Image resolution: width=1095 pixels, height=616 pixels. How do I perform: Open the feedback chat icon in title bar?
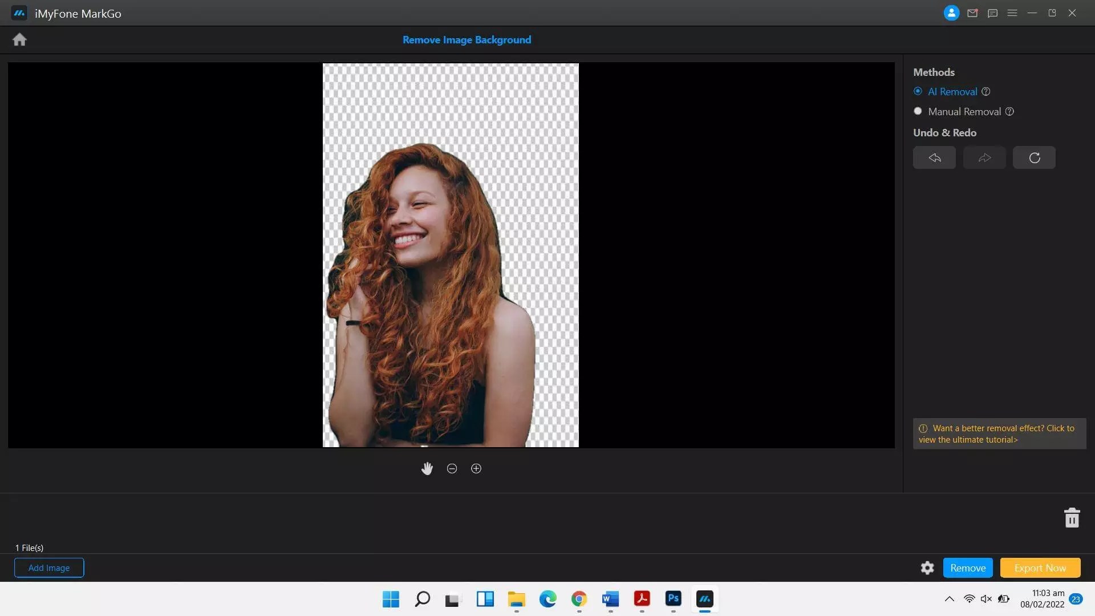992,13
